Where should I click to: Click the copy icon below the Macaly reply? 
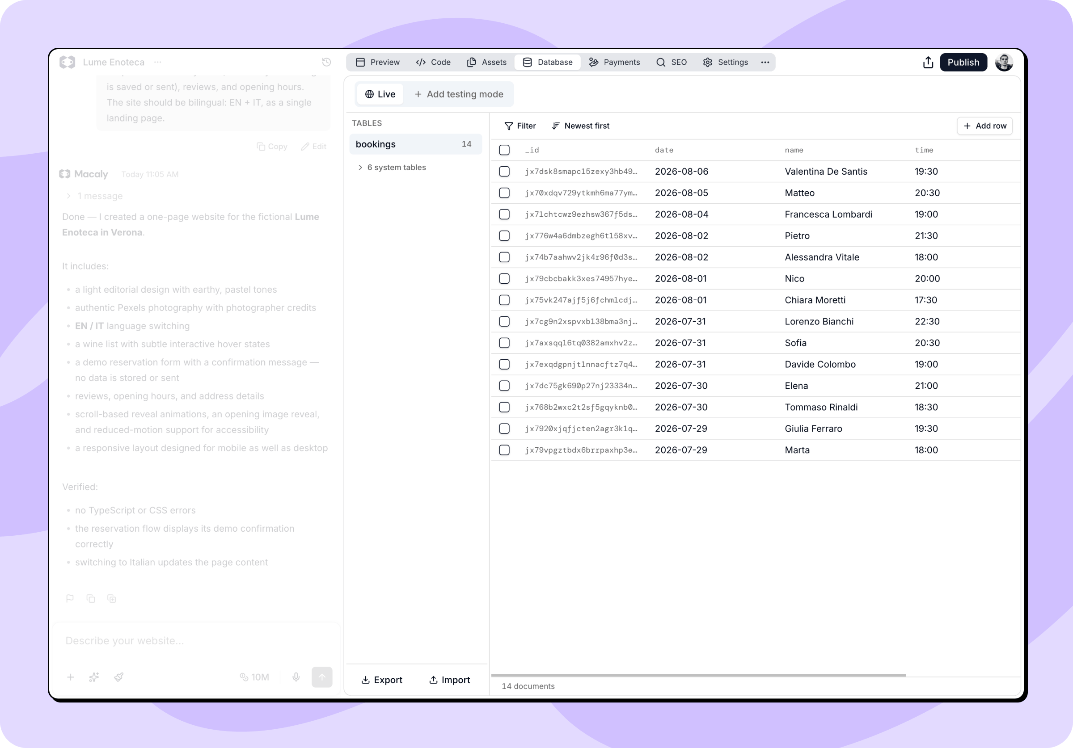click(91, 598)
